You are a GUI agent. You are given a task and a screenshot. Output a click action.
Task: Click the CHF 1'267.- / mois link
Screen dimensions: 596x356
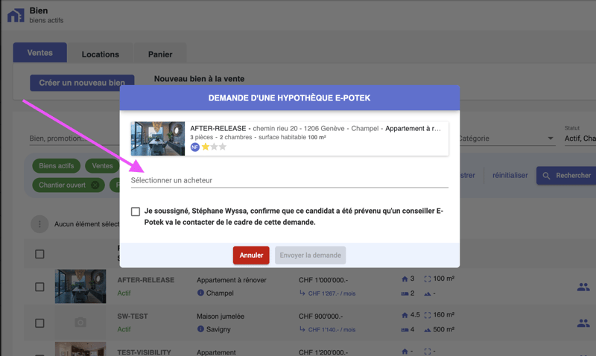coord(332,293)
